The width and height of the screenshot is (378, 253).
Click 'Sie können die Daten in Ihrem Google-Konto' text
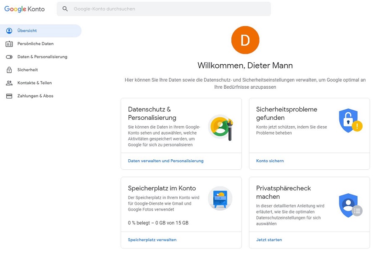point(164,136)
